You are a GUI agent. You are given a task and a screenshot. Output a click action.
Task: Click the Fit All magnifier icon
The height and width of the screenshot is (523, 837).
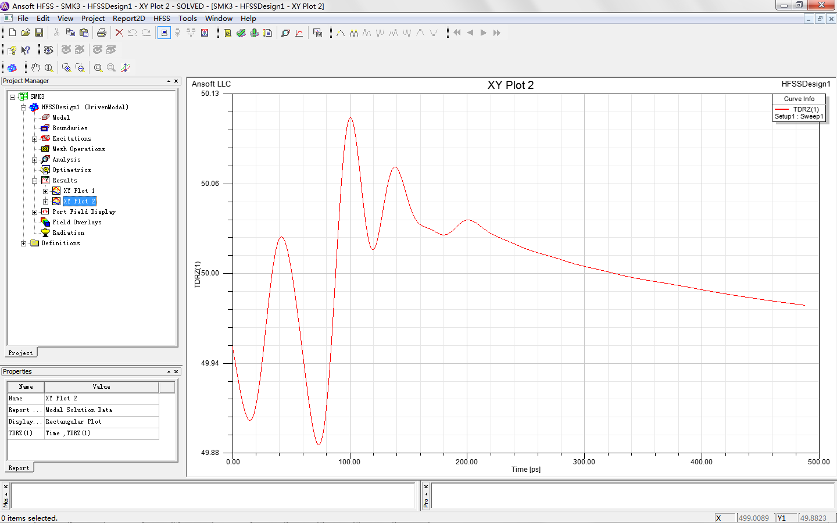tap(98, 68)
